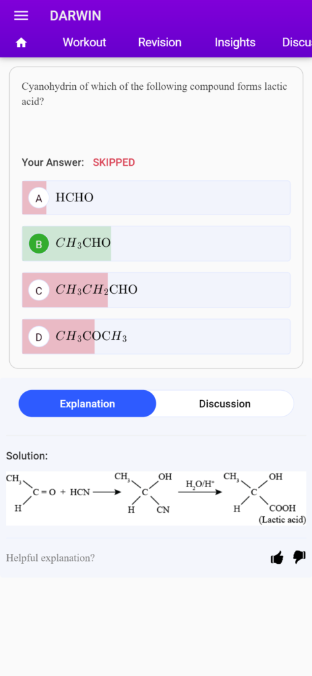Click the CH3CHO answer row
The height and width of the screenshot is (676, 312).
coord(156,243)
